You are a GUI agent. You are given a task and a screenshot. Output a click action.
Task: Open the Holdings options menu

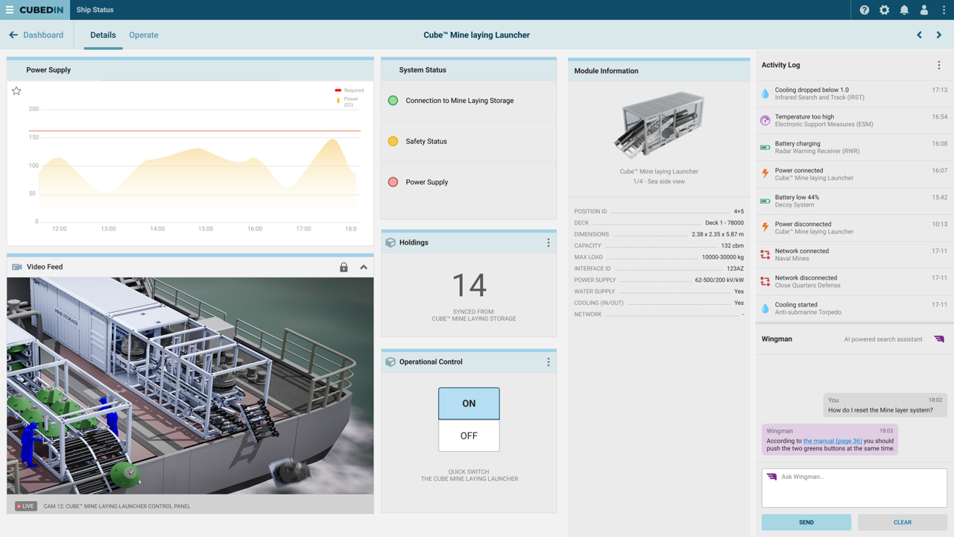tap(548, 242)
